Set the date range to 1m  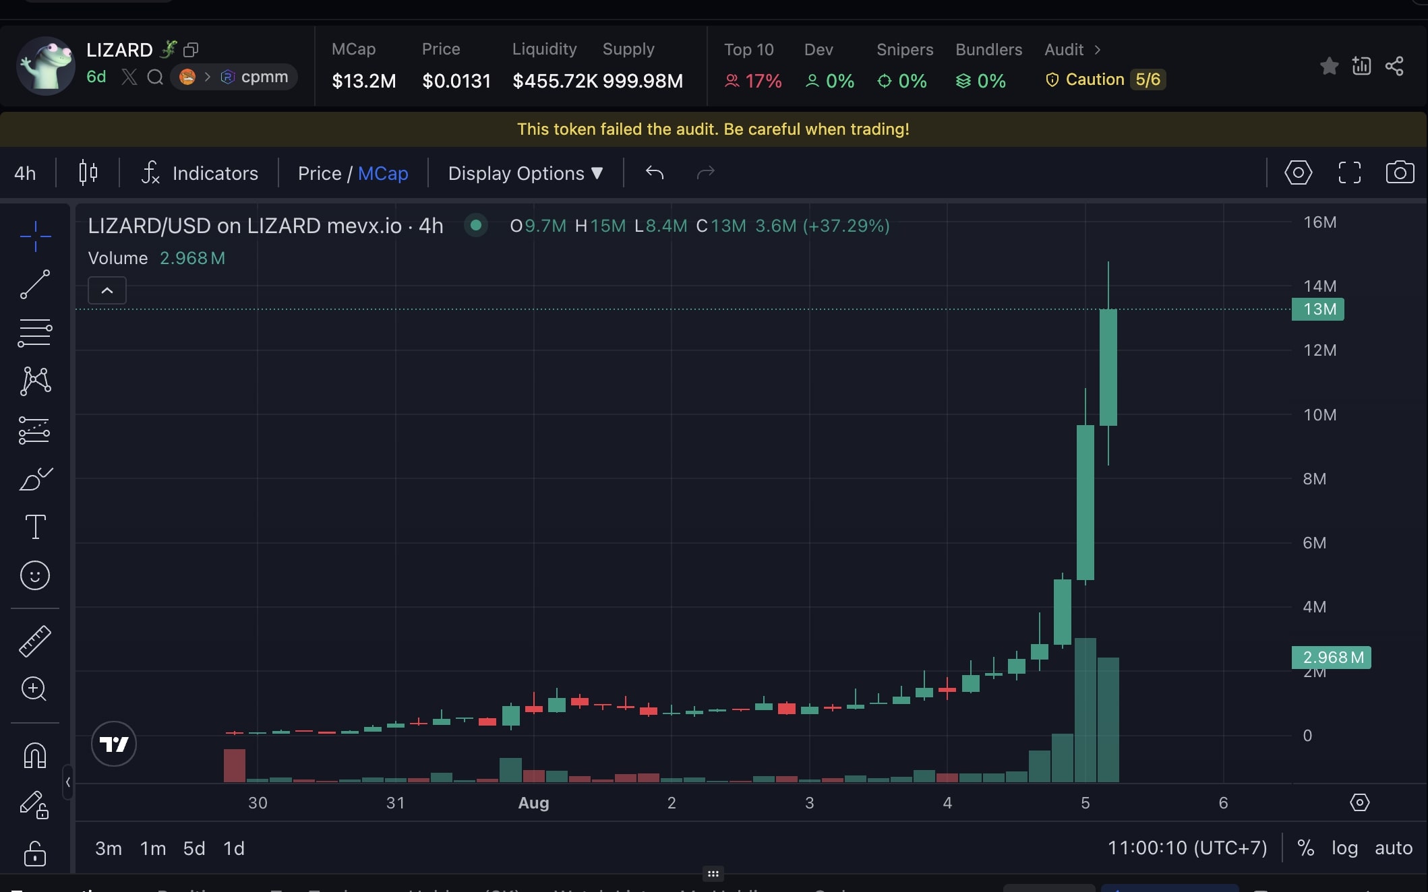coord(153,848)
